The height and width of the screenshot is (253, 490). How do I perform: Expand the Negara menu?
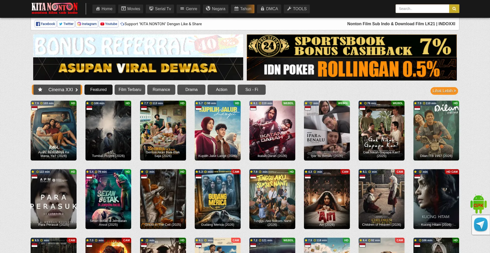216,9
